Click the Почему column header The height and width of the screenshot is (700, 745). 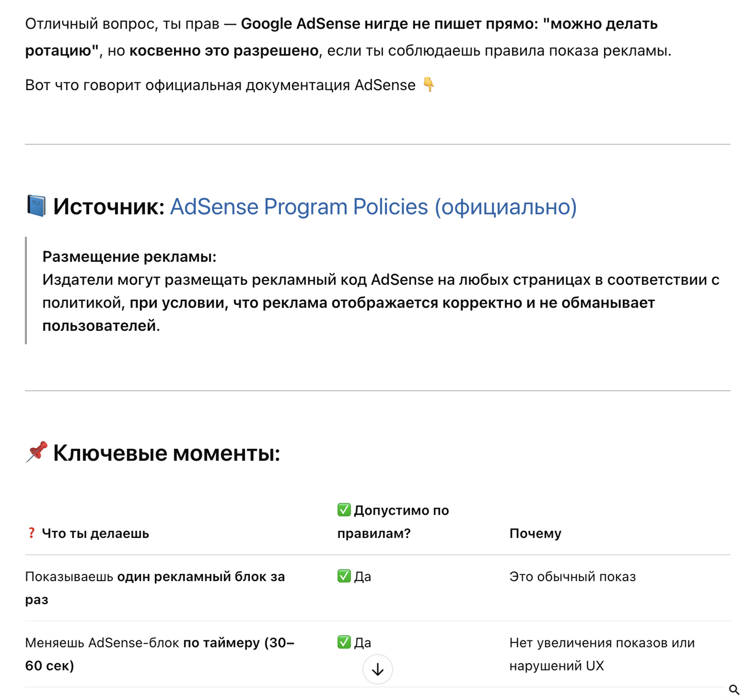(x=535, y=533)
